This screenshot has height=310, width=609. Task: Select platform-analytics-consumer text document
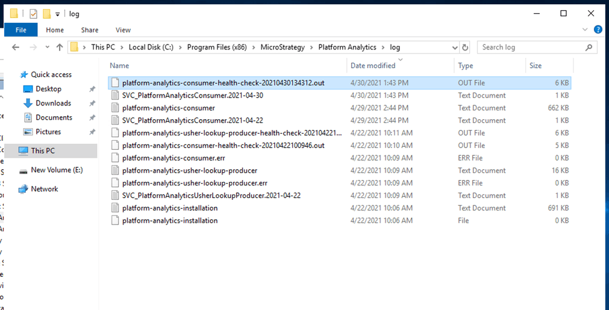pos(340,108)
